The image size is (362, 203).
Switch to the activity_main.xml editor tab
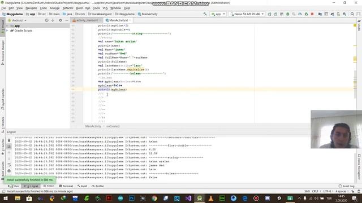coord(87,20)
